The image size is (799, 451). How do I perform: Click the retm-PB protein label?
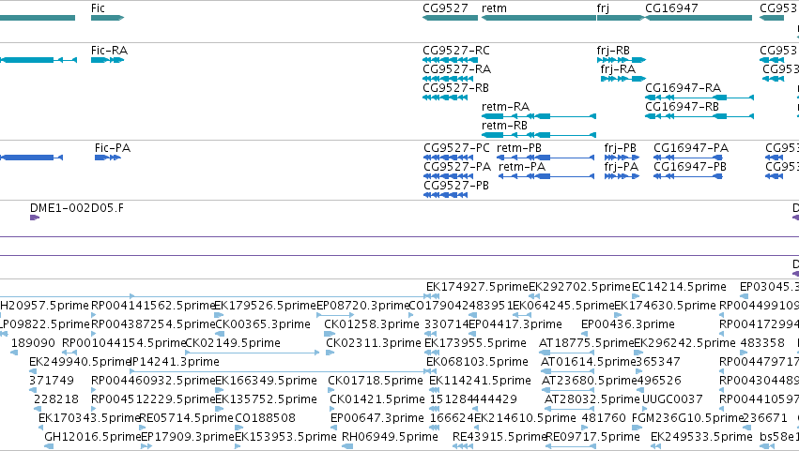519,148
